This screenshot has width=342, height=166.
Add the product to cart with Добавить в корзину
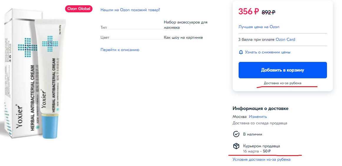coord(283,70)
